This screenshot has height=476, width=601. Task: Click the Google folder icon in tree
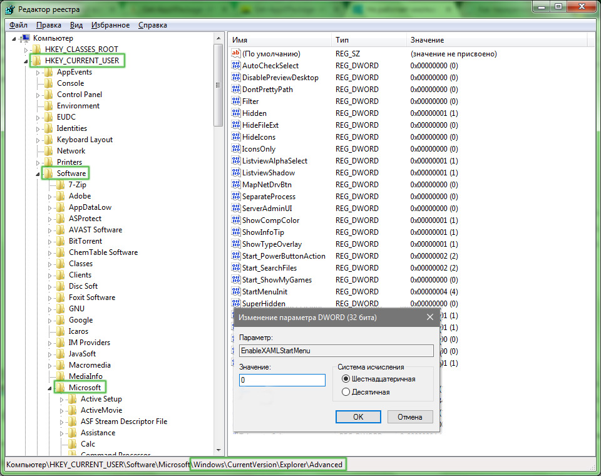[x=61, y=320]
